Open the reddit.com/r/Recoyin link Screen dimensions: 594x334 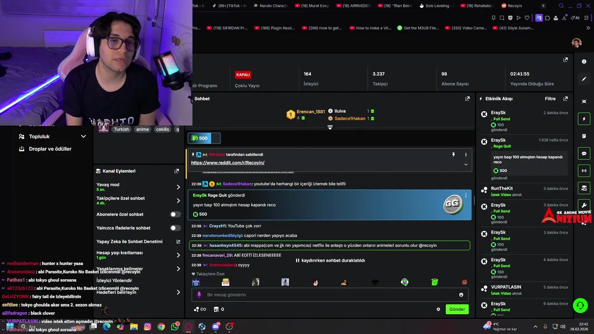click(x=227, y=163)
